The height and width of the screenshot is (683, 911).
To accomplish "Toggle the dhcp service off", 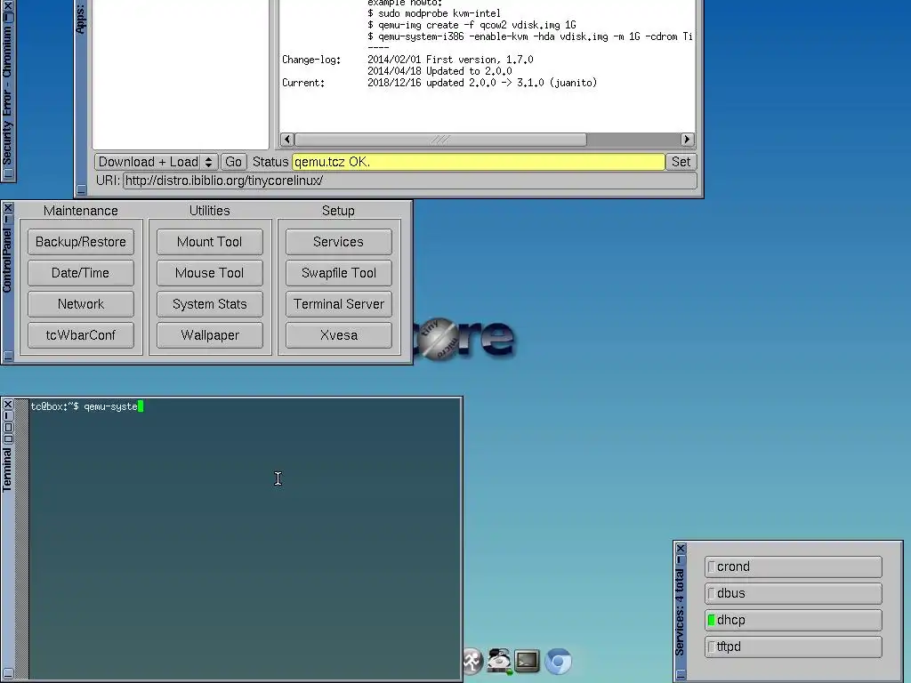I will click(793, 620).
